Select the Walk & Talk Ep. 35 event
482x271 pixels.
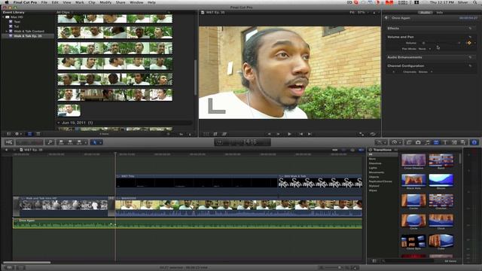[x=28, y=36]
